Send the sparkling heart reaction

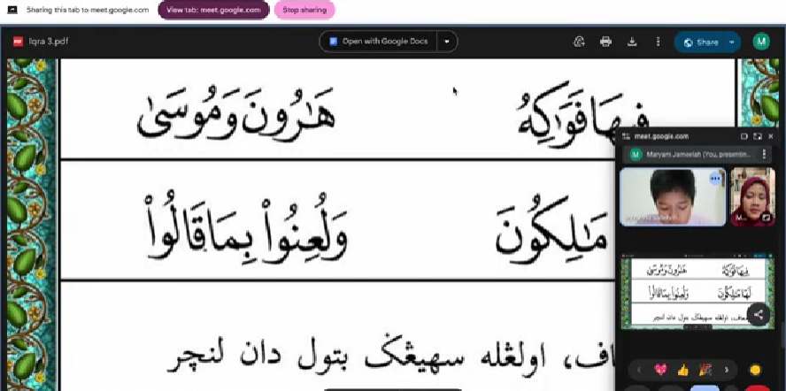click(x=659, y=370)
